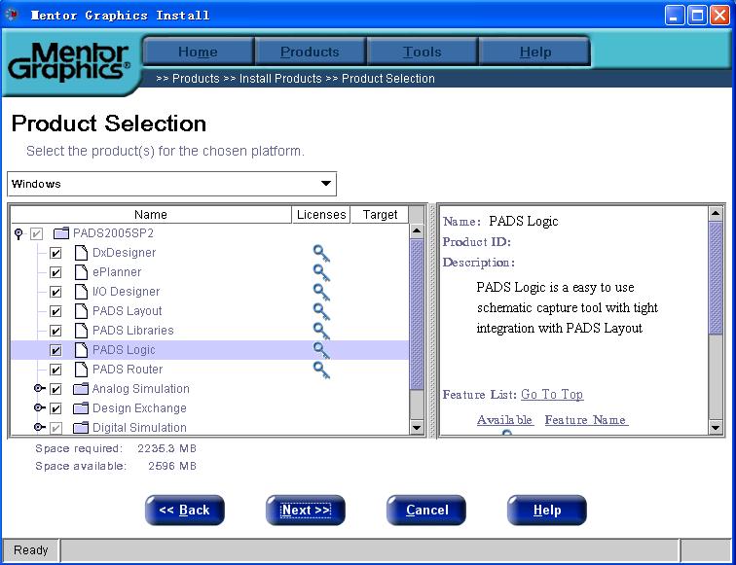The width and height of the screenshot is (736, 565).
Task: Minimize the Mentor Graphics Install window
Action: [675, 15]
